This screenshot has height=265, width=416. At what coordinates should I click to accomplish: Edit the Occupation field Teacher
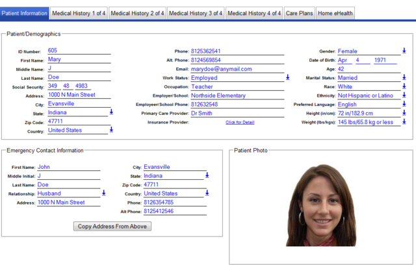237,86
